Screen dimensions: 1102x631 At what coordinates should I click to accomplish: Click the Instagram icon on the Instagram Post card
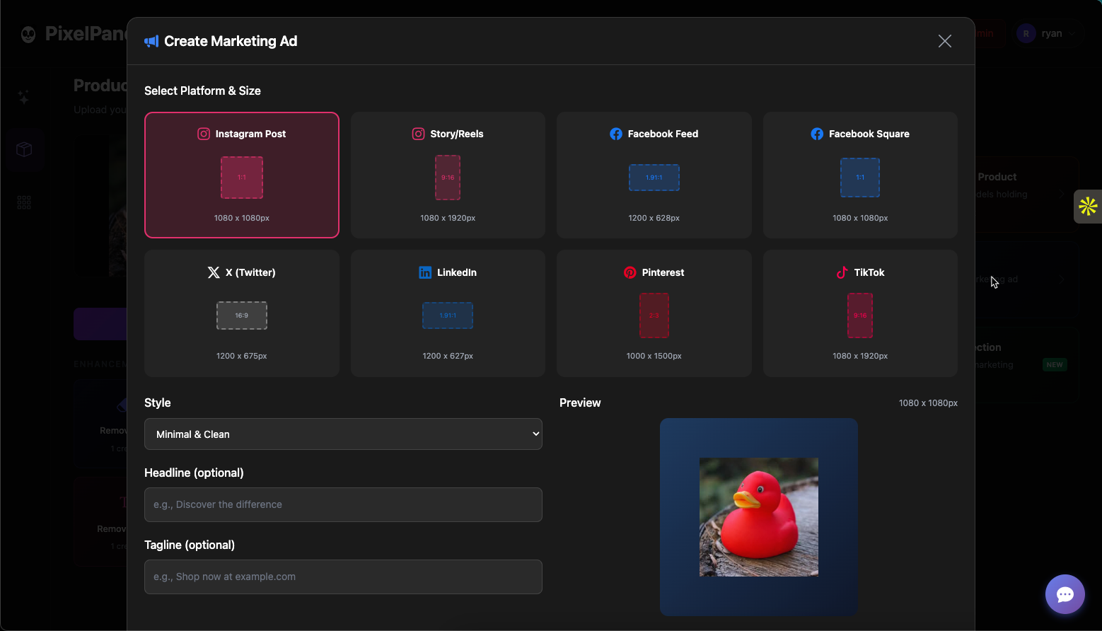point(204,134)
